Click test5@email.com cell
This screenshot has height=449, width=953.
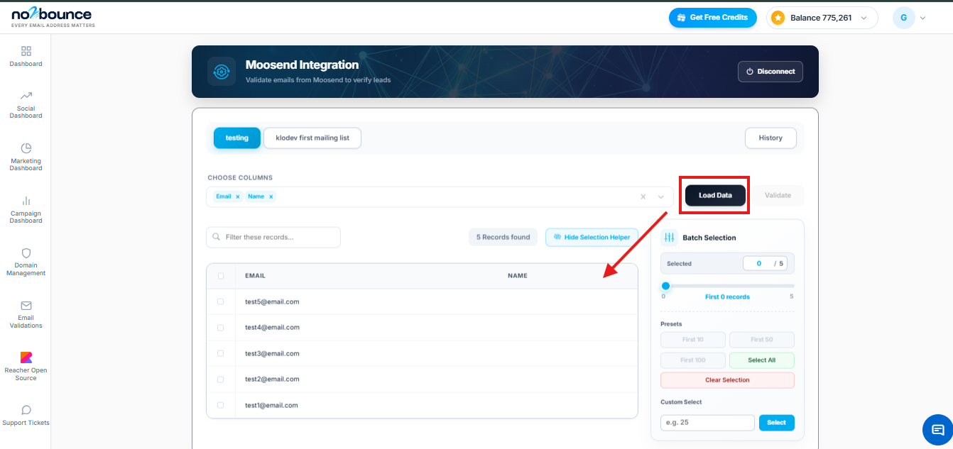pyautogui.click(x=272, y=301)
